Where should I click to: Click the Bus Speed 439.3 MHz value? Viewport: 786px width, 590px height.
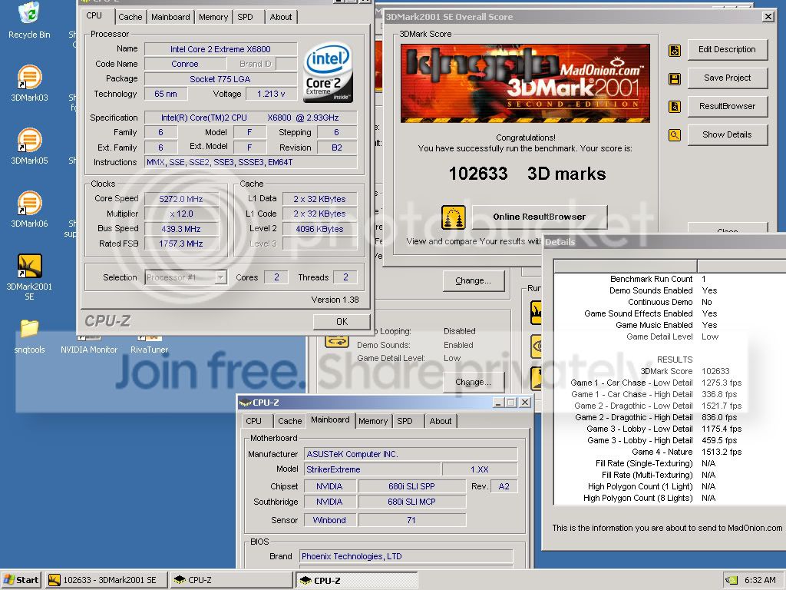click(x=181, y=229)
